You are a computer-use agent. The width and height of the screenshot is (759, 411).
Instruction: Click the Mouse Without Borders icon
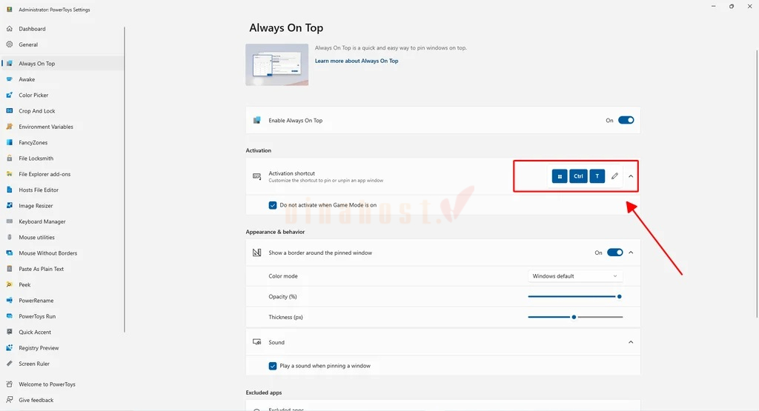click(9, 253)
